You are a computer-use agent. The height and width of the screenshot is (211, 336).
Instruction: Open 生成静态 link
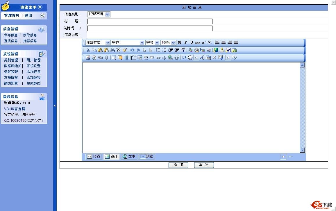click(33, 83)
